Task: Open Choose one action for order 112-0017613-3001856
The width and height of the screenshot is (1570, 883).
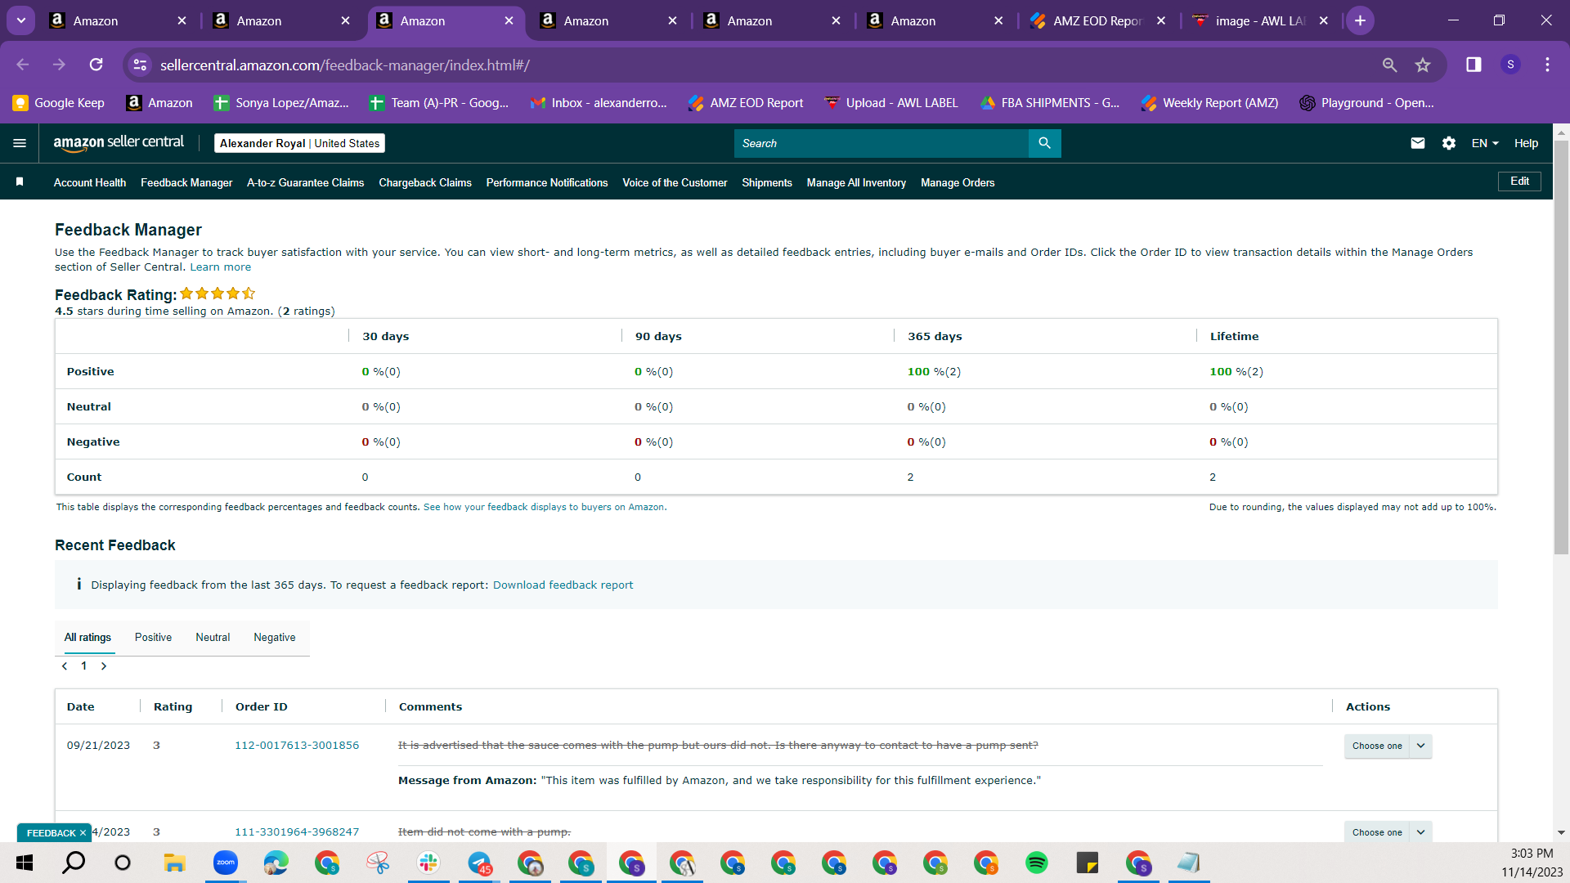Action: [1388, 746]
